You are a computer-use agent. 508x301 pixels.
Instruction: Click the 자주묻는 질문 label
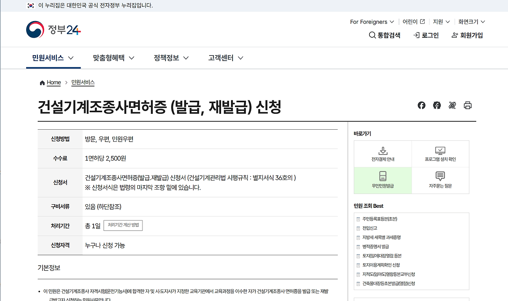click(x=440, y=186)
